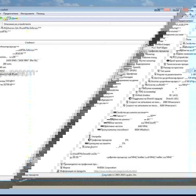Select the Видеорежими tree item
The width and height of the screenshot is (196, 196).
143,64
